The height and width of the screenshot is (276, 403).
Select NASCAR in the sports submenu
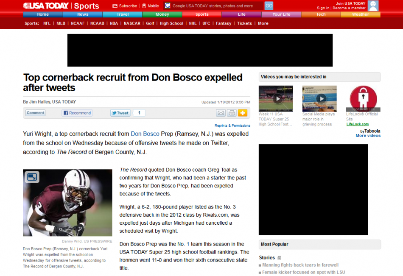[132, 23]
